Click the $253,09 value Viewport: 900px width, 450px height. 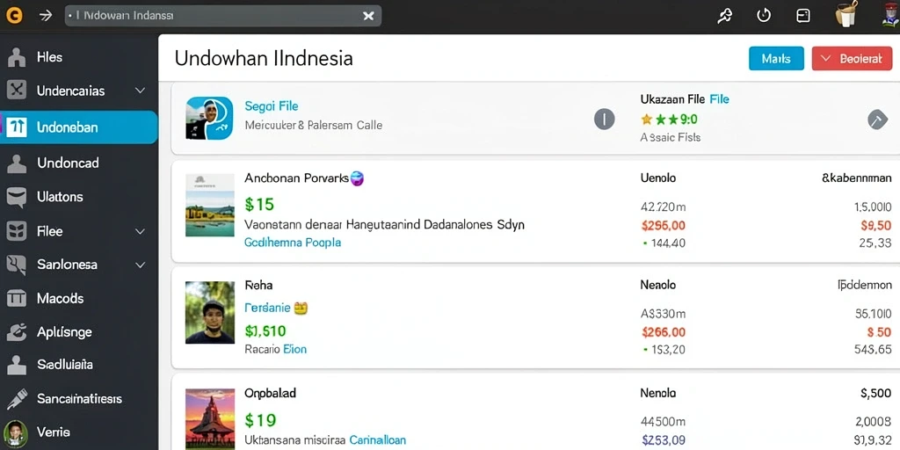(x=664, y=440)
